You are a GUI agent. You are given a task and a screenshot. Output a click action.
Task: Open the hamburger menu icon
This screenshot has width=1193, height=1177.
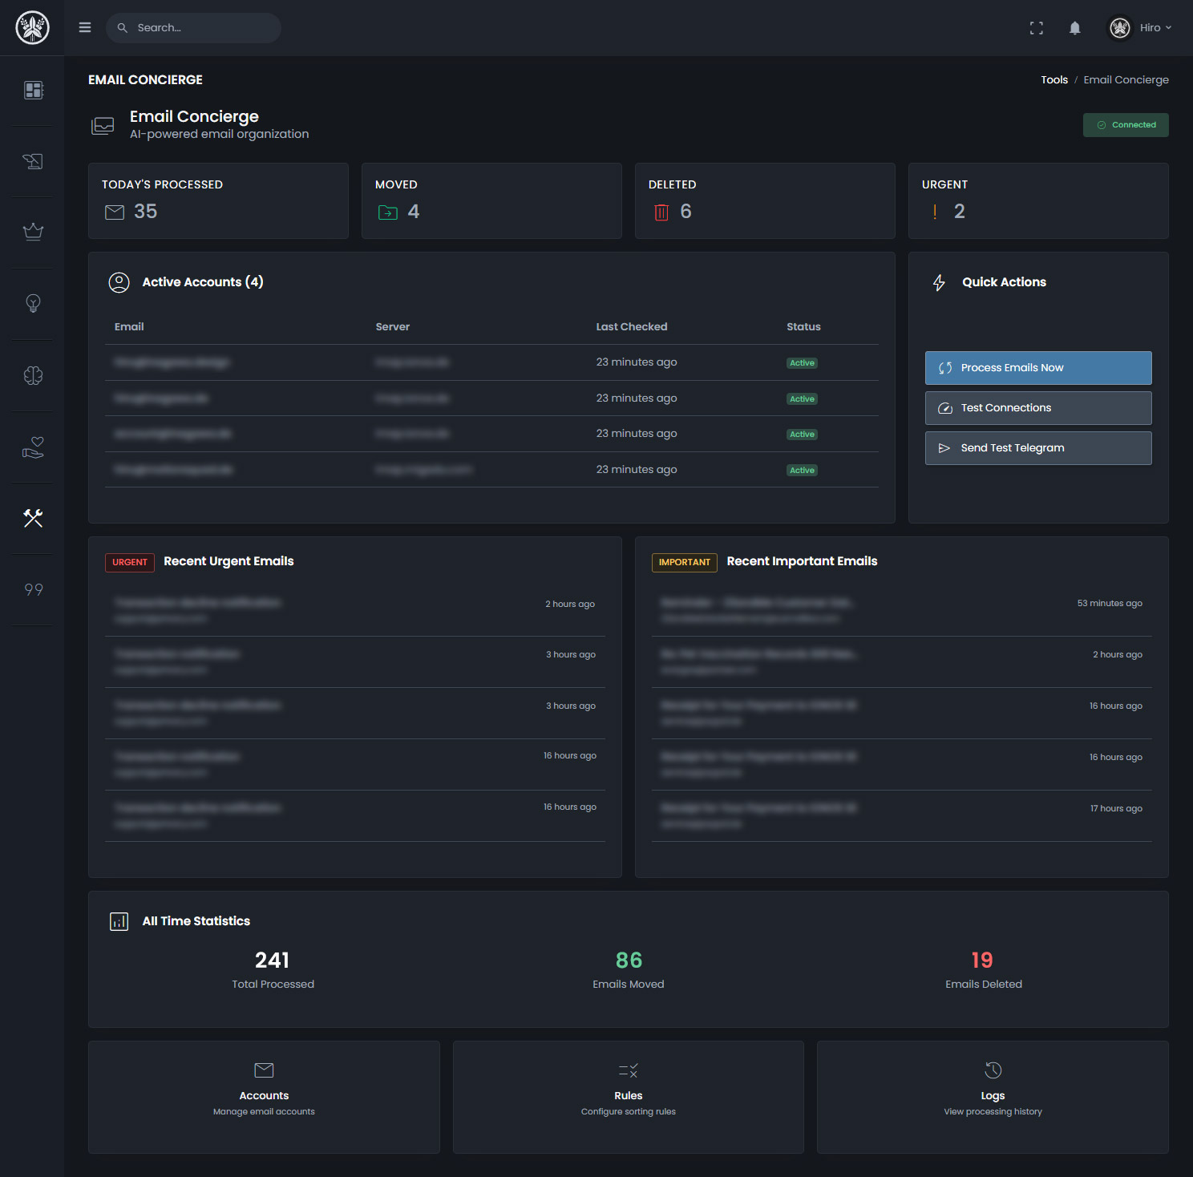point(84,26)
